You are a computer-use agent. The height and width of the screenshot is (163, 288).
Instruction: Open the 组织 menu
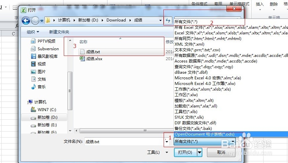coord(33,32)
